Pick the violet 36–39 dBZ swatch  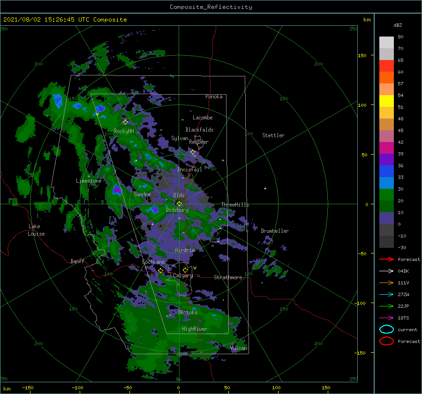click(x=386, y=160)
